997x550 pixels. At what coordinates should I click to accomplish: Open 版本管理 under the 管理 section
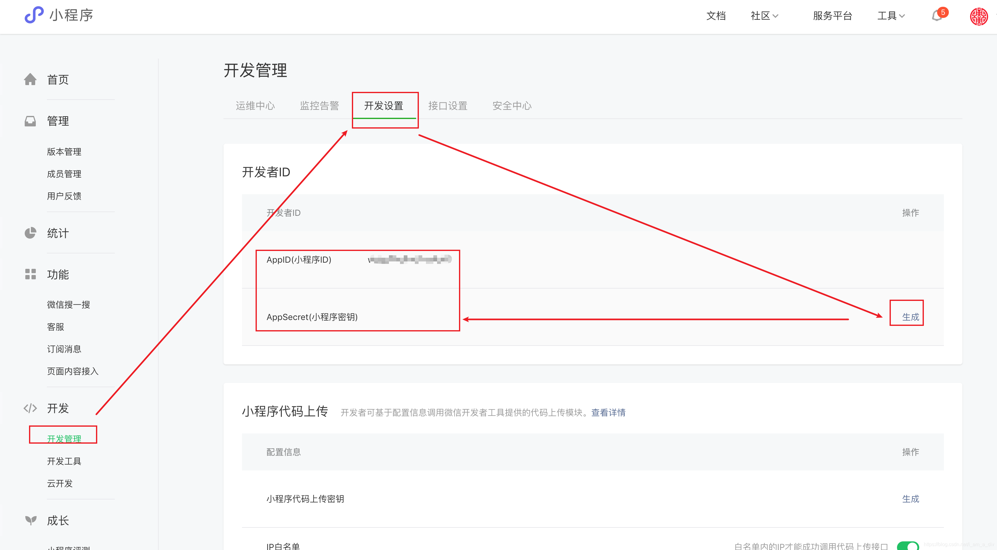pyautogui.click(x=64, y=151)
